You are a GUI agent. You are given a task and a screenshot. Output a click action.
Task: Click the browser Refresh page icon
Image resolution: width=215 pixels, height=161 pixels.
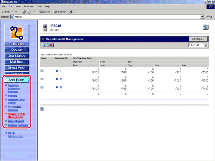[x=29, y=12]
